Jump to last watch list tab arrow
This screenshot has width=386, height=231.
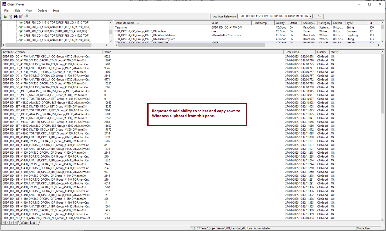coord(16,223)
